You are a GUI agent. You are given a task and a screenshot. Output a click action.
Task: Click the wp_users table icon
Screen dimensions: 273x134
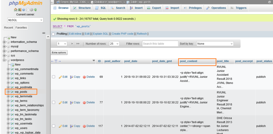12,128
